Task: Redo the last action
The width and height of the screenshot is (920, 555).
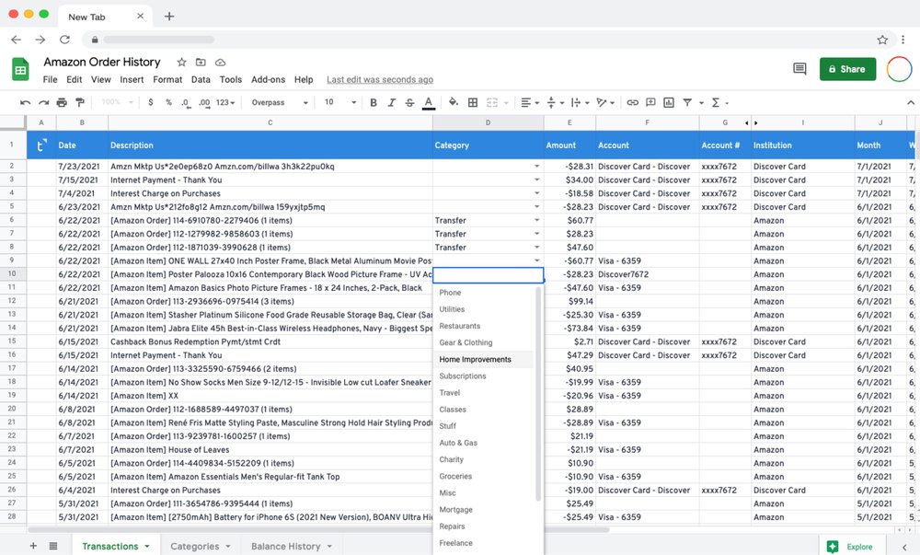Action: pos(43,103)
